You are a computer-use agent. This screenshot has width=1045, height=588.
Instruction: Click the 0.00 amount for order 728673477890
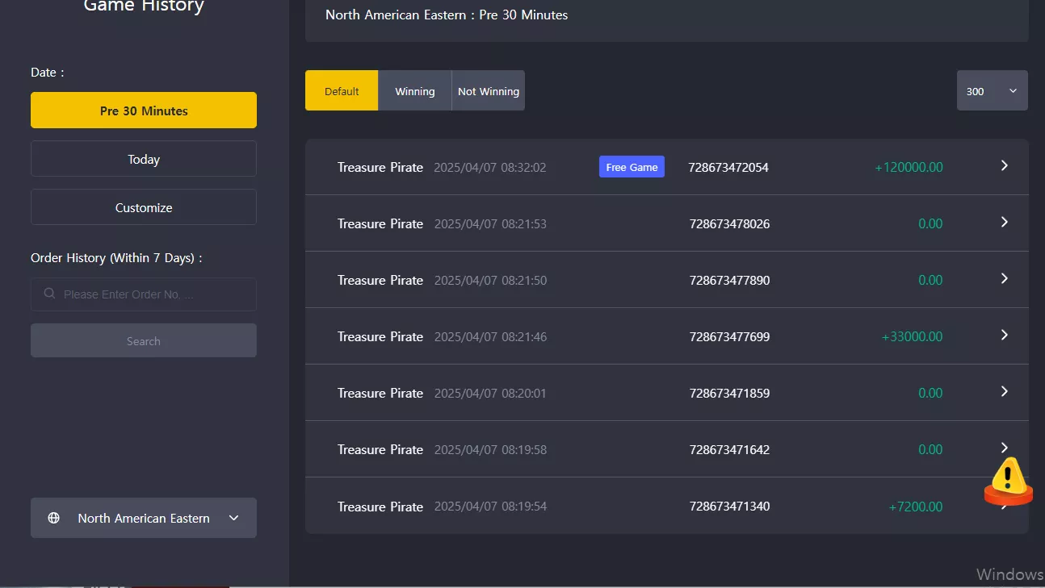point(930,281)
